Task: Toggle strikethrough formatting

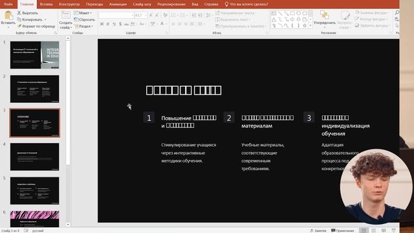Action: coord(127,24)
